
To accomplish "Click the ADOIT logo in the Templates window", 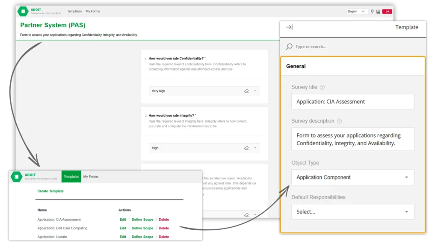I will pyautogui.click(x=17, y=176).
